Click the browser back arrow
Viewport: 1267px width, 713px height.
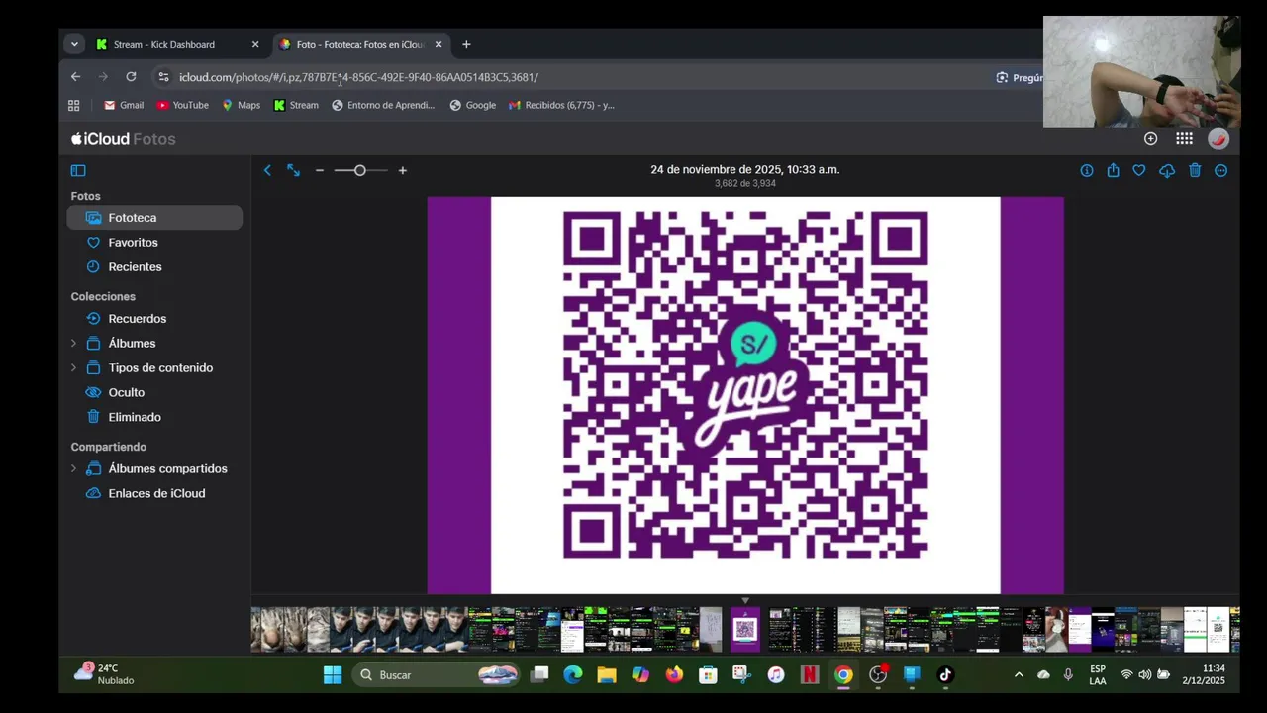tap(76, 77)
